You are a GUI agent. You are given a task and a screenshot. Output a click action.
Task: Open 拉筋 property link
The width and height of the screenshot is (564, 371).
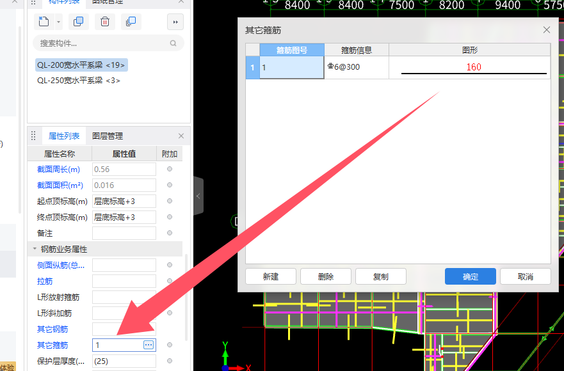[45, 281]
